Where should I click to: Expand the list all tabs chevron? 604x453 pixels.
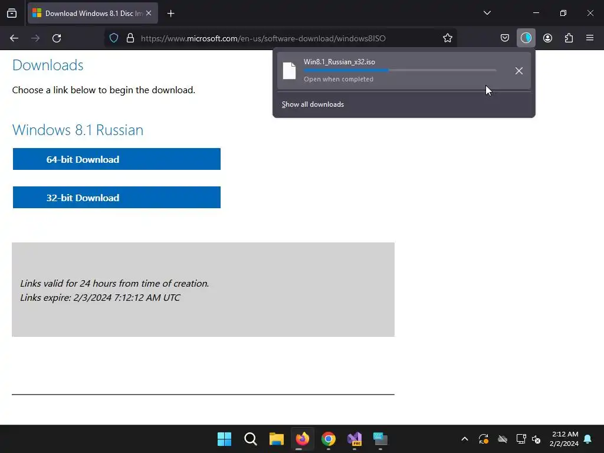pyautogui.click(x=487, y=13)
